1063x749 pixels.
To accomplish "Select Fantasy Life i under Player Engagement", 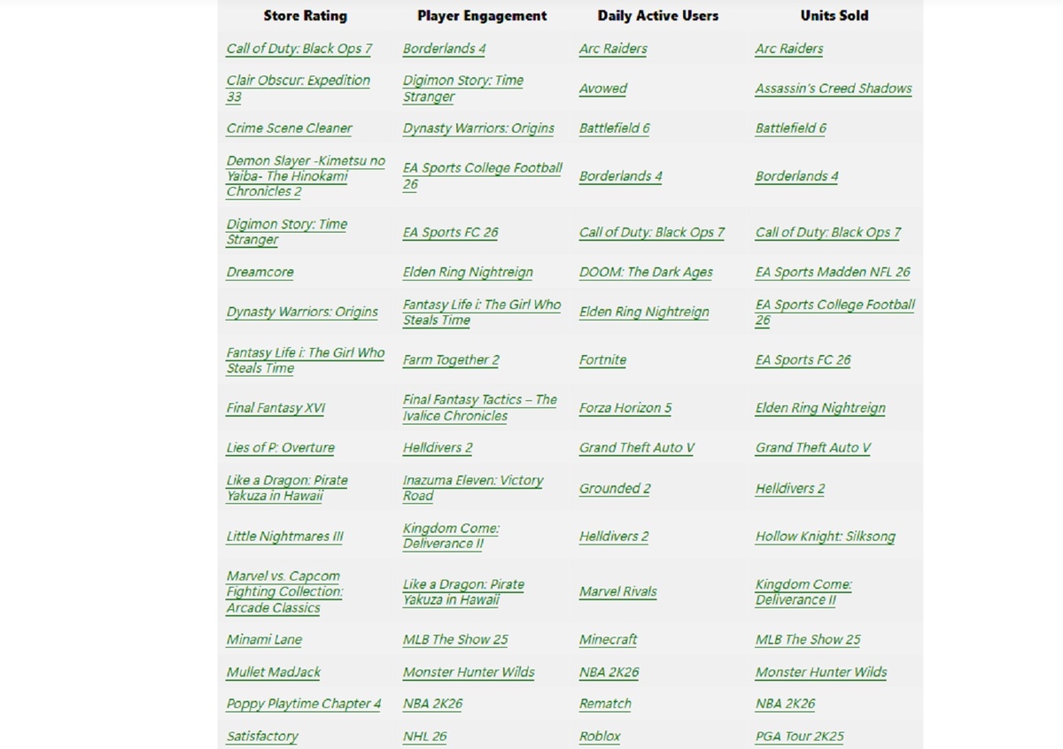I will 482,313.
